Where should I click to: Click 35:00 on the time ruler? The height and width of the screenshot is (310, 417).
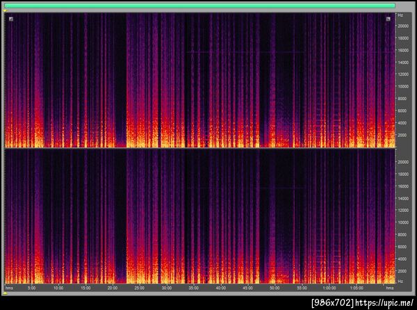pyautogui.click(x=194, y=288)
